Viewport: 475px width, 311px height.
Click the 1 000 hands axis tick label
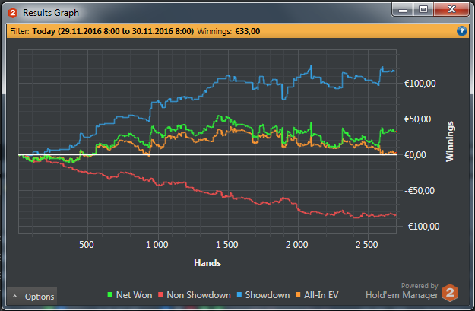coord(157,245)
